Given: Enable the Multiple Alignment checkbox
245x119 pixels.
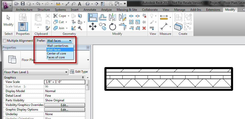Looking at the screenshot, I should tap(5, 41).
